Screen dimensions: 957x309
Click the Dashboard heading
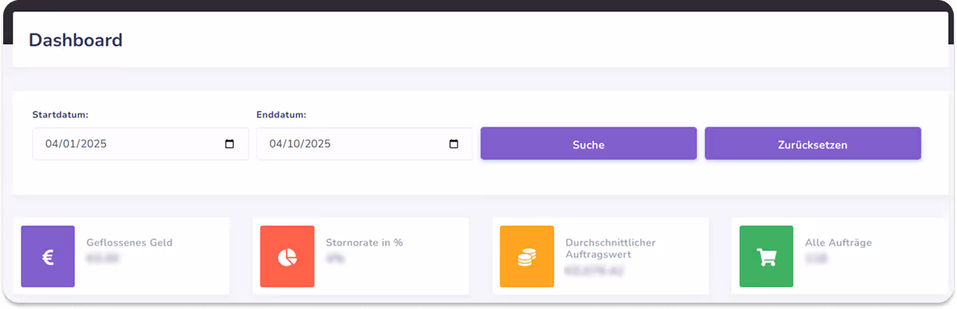pos(76,40)
